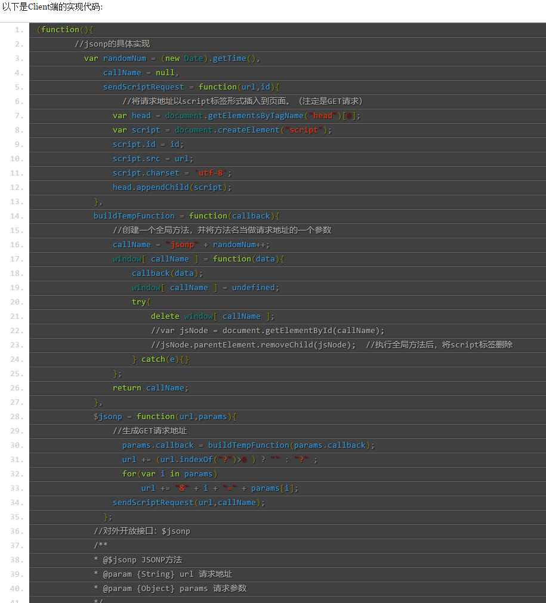The height and width of the screenshot is (603, 546).
Task: Click the '@$jsonp JSONP方法' doc line
Action: click(138, 560)
